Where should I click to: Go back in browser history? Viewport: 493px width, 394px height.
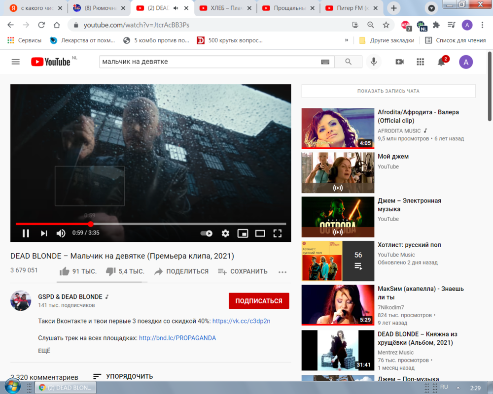click(11, 25)
